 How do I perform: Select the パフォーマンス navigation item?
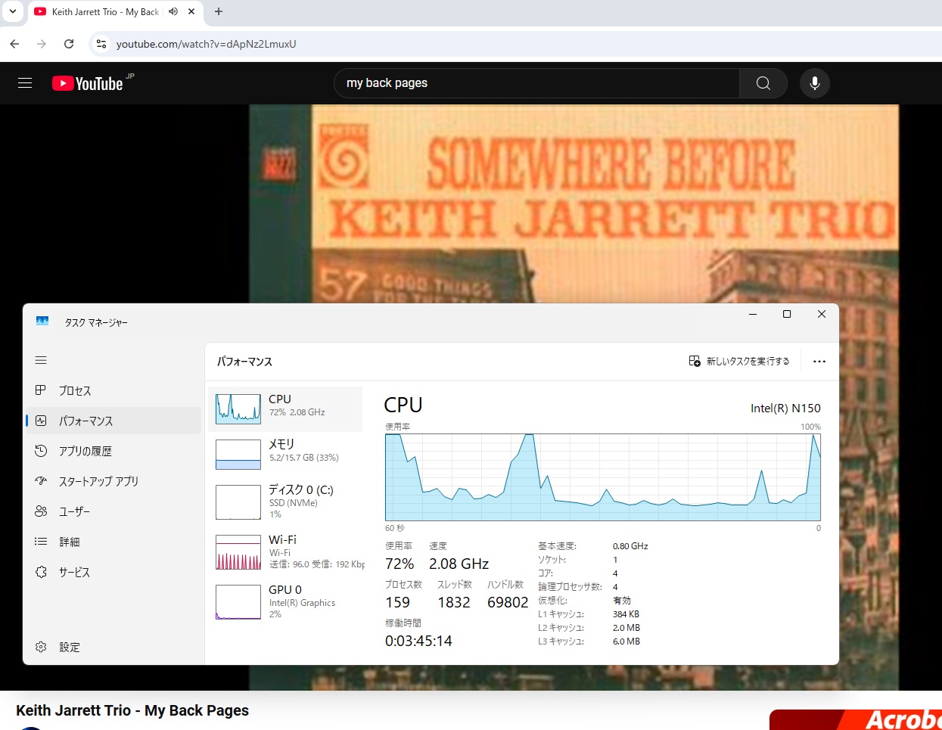point(113,421)
